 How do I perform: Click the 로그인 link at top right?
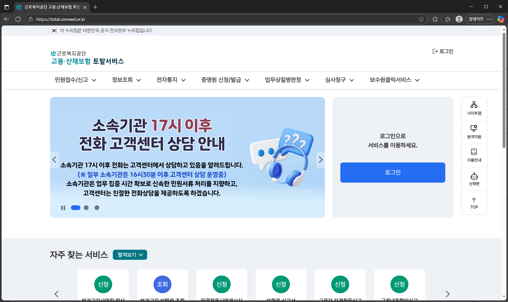tap(442, 51)
